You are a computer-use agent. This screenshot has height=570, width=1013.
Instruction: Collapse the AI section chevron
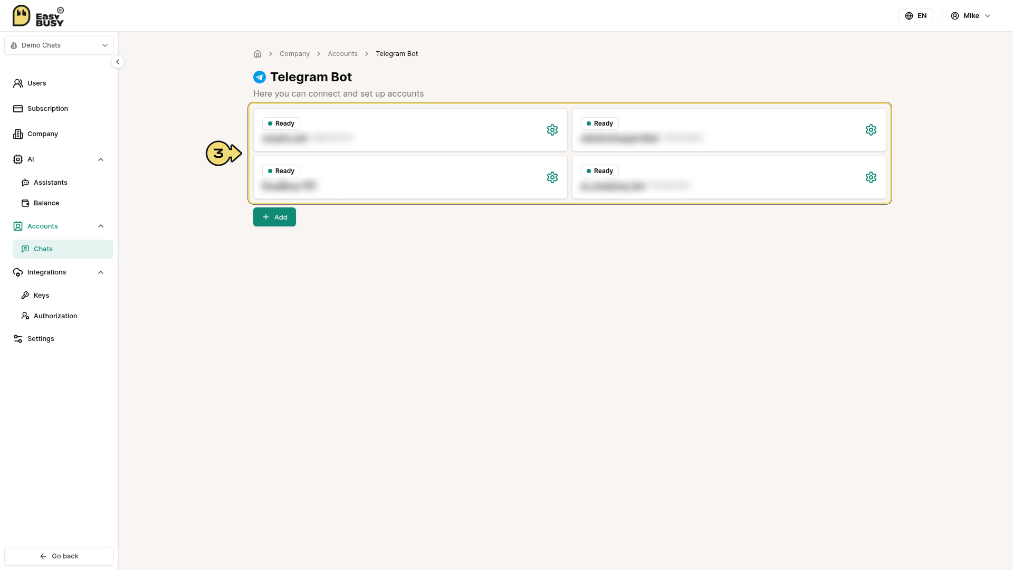click(x=101, y=159)
